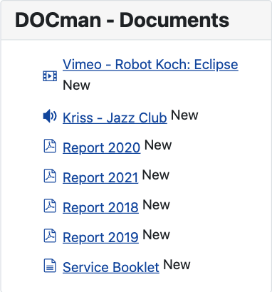The image size is (272, 292).
Task: Click the audio speaker icon beside Kriss entry
Action: [50, 116]
